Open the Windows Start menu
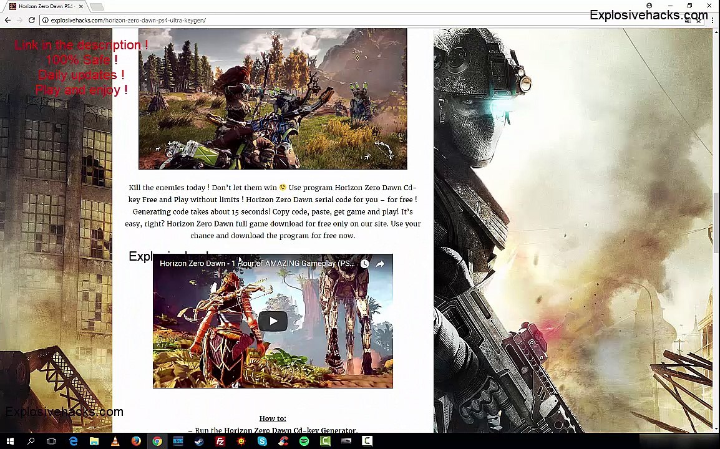Viewport: 720px width, 449px height. tap(9, 441)
